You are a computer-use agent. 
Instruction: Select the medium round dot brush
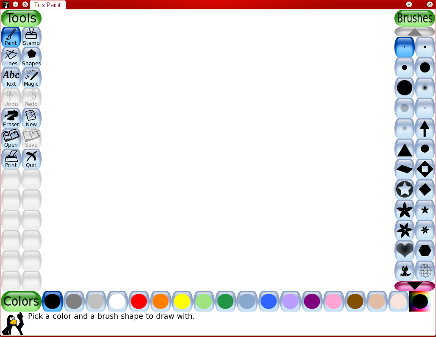click(x=405, y=67)
